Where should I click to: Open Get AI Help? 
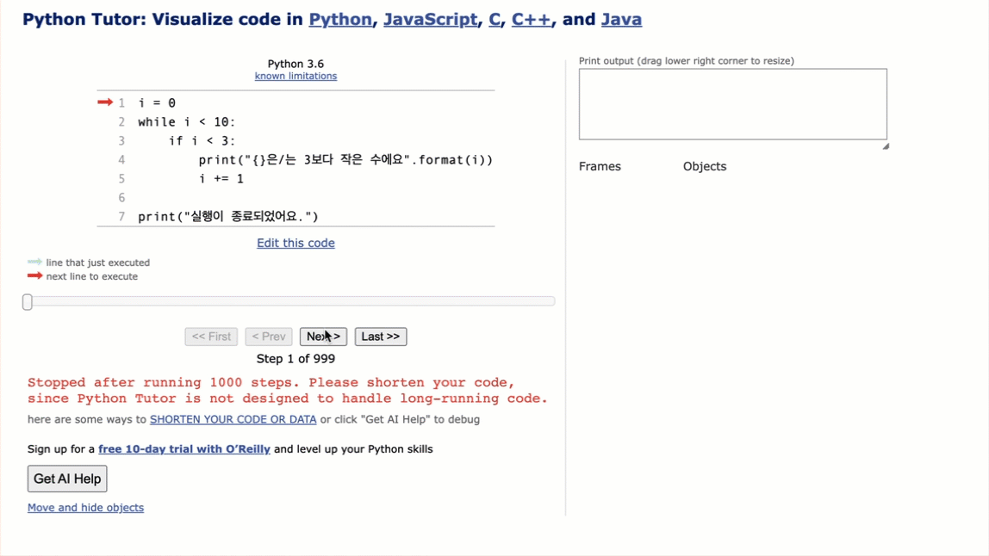click(67, 479)
